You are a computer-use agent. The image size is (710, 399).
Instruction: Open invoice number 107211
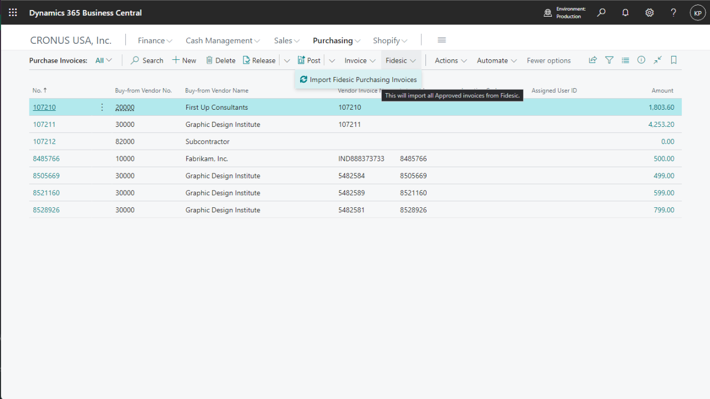(x=44, y=125)
